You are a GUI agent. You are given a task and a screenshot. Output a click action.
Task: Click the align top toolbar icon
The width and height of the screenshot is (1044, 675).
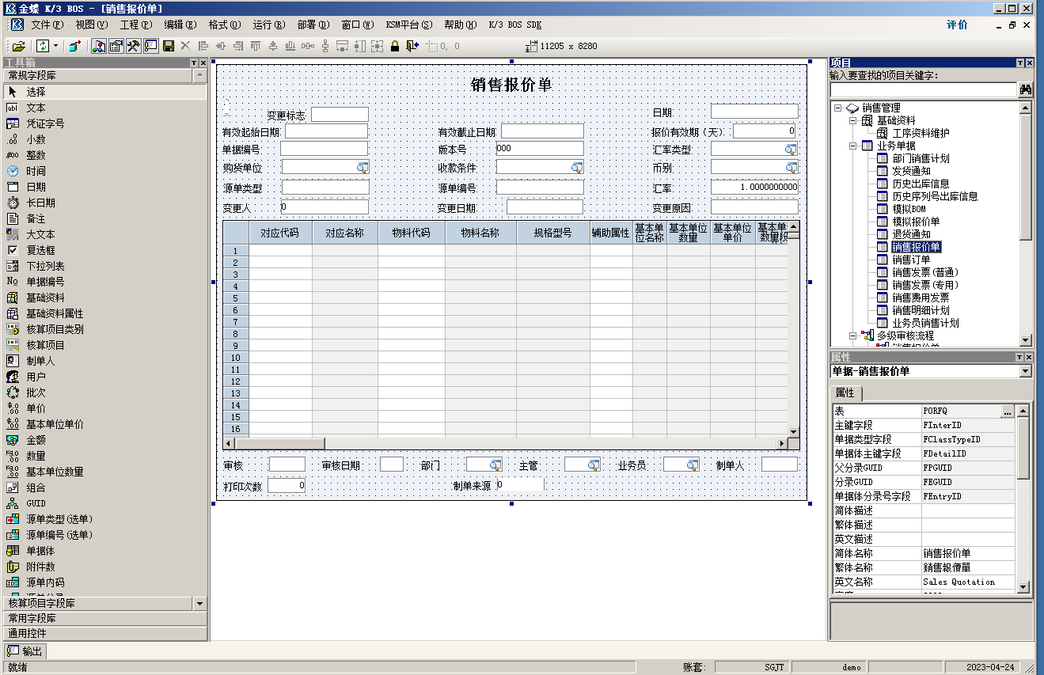pyautogui.click(x=256, y=46)
